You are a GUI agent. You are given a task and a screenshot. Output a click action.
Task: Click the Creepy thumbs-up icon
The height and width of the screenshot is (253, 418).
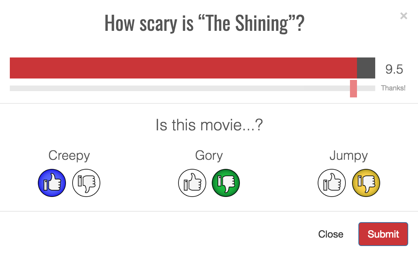click(x=52, y=183)
